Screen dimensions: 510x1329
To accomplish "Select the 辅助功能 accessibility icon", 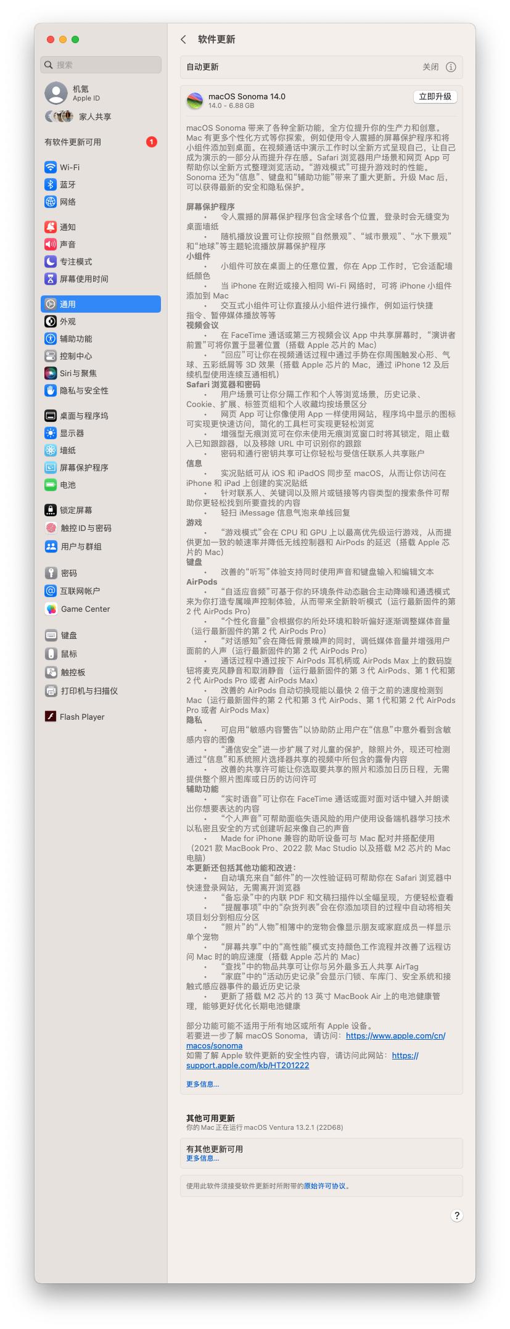I will 51,339.
